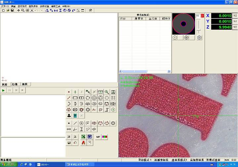Click the light intensity vertical slider handle

click(x=199, y=30)
